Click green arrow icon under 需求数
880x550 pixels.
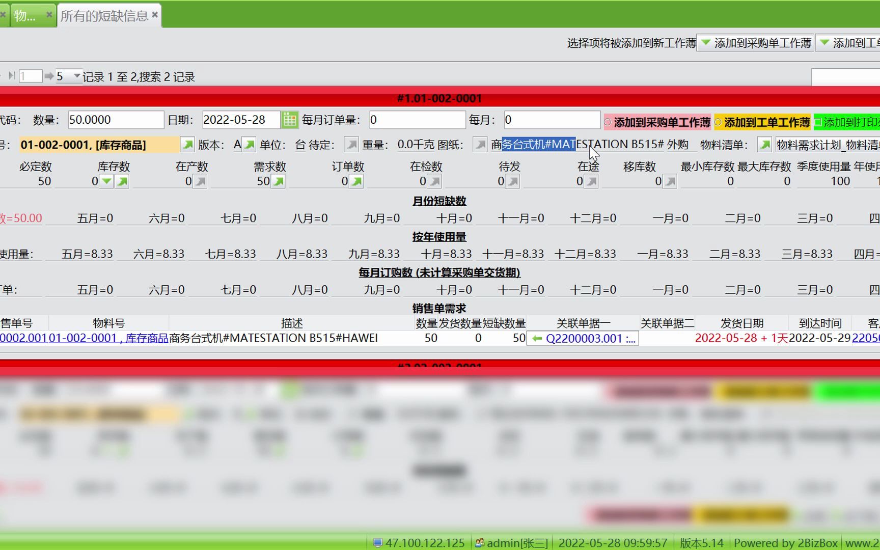click(278, 181)
